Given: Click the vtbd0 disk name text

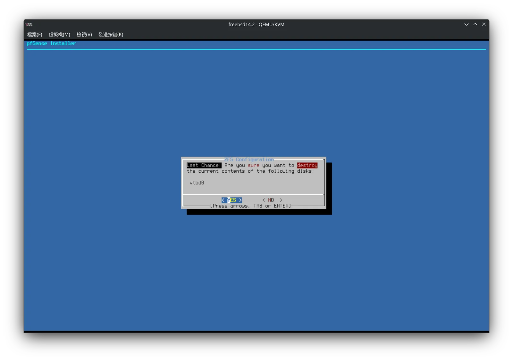Looking at the screenshot, I should [197, 183].
